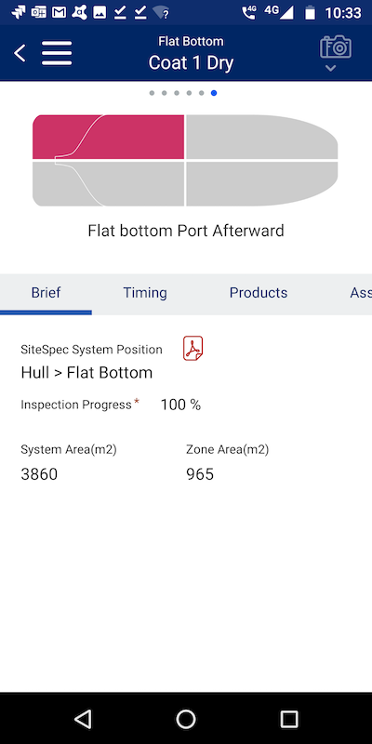Screen dimensions: 372x744
Task: Select the active blue page dot
Action: [214, 93]
